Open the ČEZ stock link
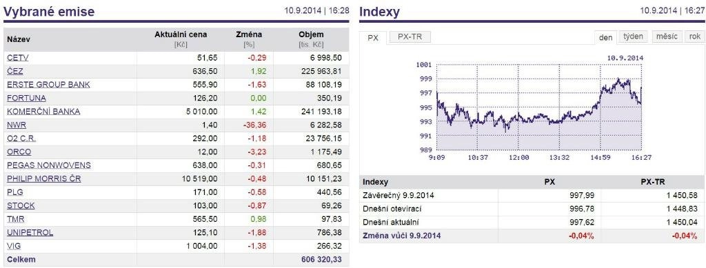Image resolution: width=706 pixels, height=268 pixels. coord(15,71)
